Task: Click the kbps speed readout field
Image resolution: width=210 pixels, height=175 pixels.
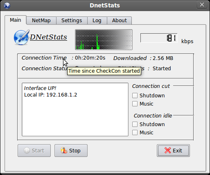Action: pos(159,38)
